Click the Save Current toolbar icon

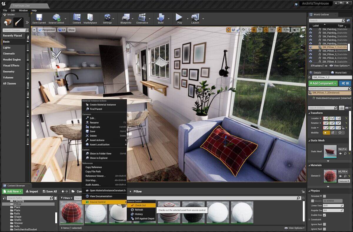(39, 18)
